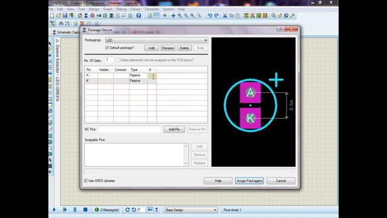Toggle the grid display icon

click(x=157, y=16)
